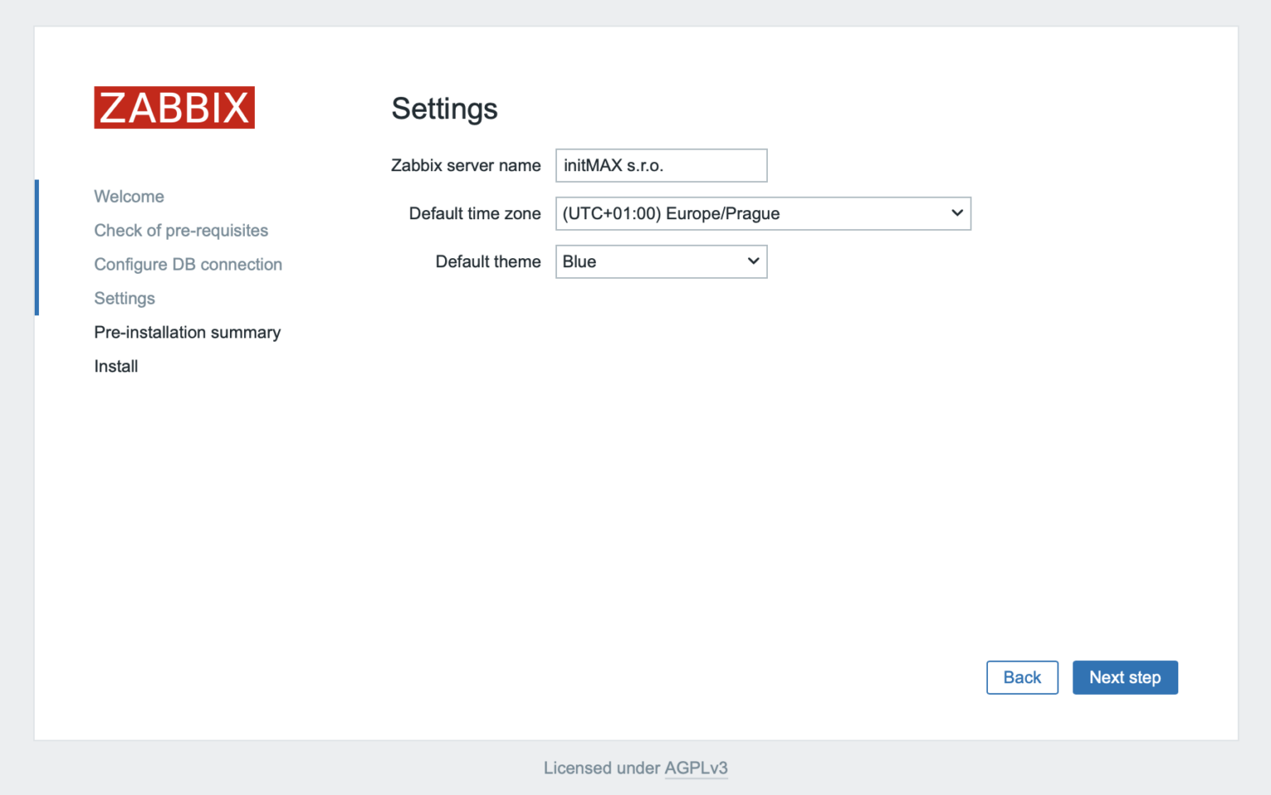Click the ZABBIX logo
Image resolution: width=1271 pixels, height=795 pixels.
[x=174, y=107]
